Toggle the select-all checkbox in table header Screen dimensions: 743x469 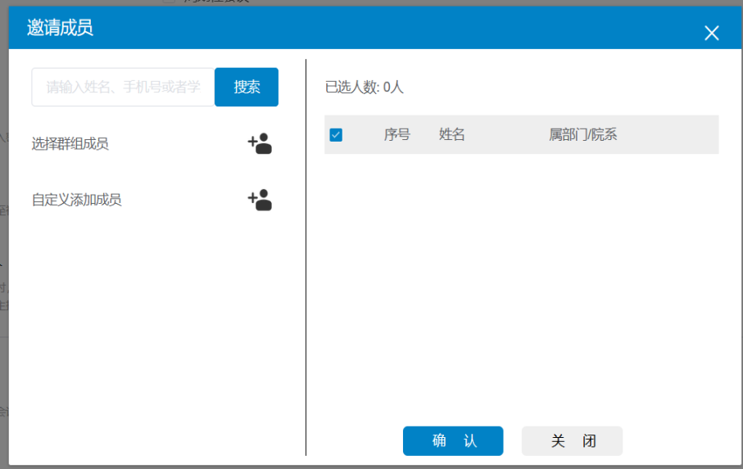[x=336, y=135]
